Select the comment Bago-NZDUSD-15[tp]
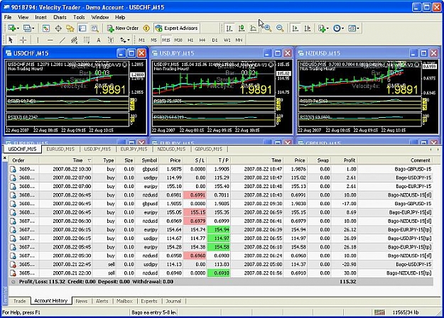 [x=409, y=273]
